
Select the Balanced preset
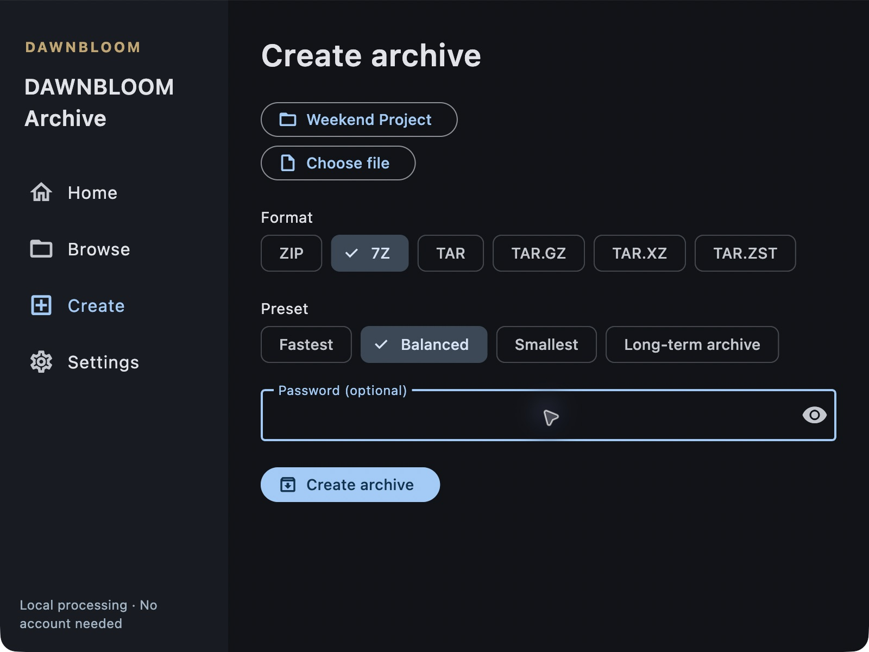tap(424, 344)
